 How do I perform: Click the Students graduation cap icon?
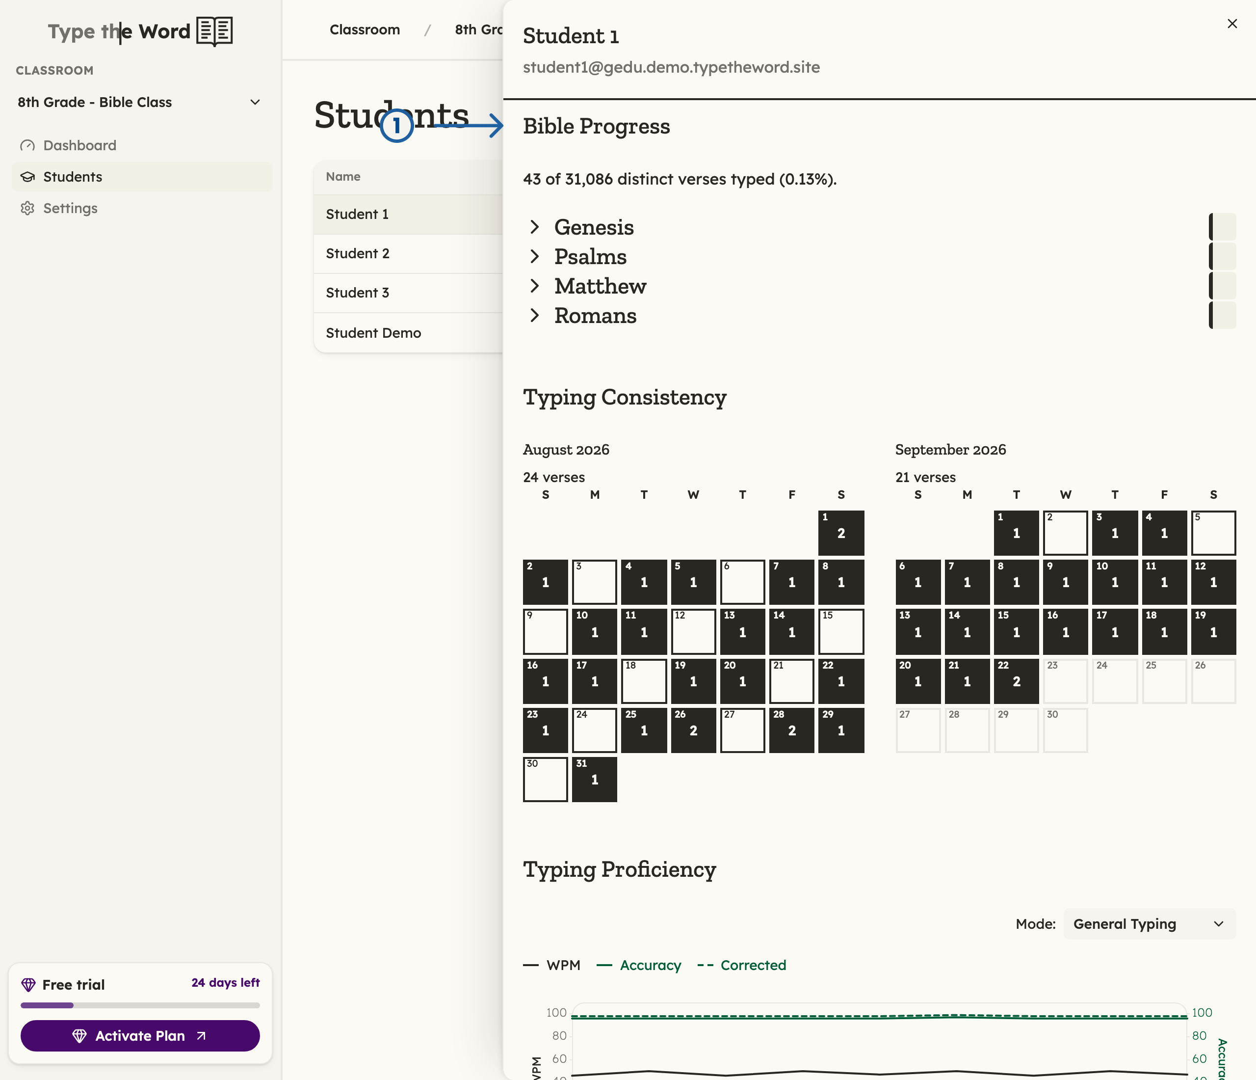pyautogui.click(x=27, y=177)
